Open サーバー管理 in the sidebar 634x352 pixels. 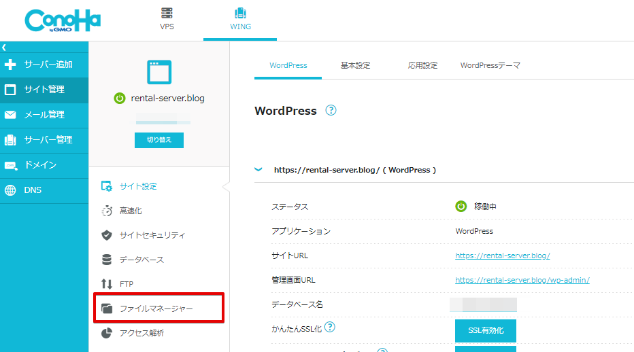click(44, 140)
